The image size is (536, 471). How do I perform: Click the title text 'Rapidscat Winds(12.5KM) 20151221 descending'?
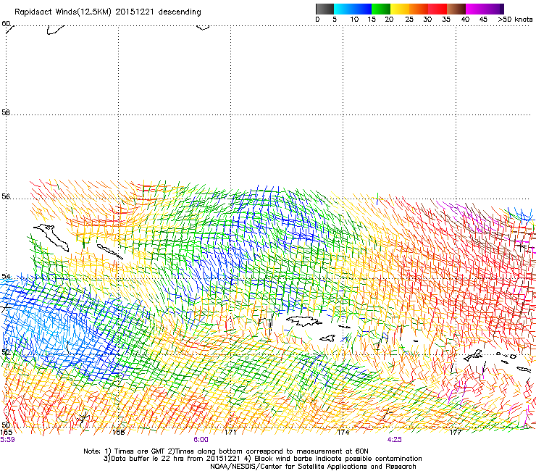coord(108,12)
